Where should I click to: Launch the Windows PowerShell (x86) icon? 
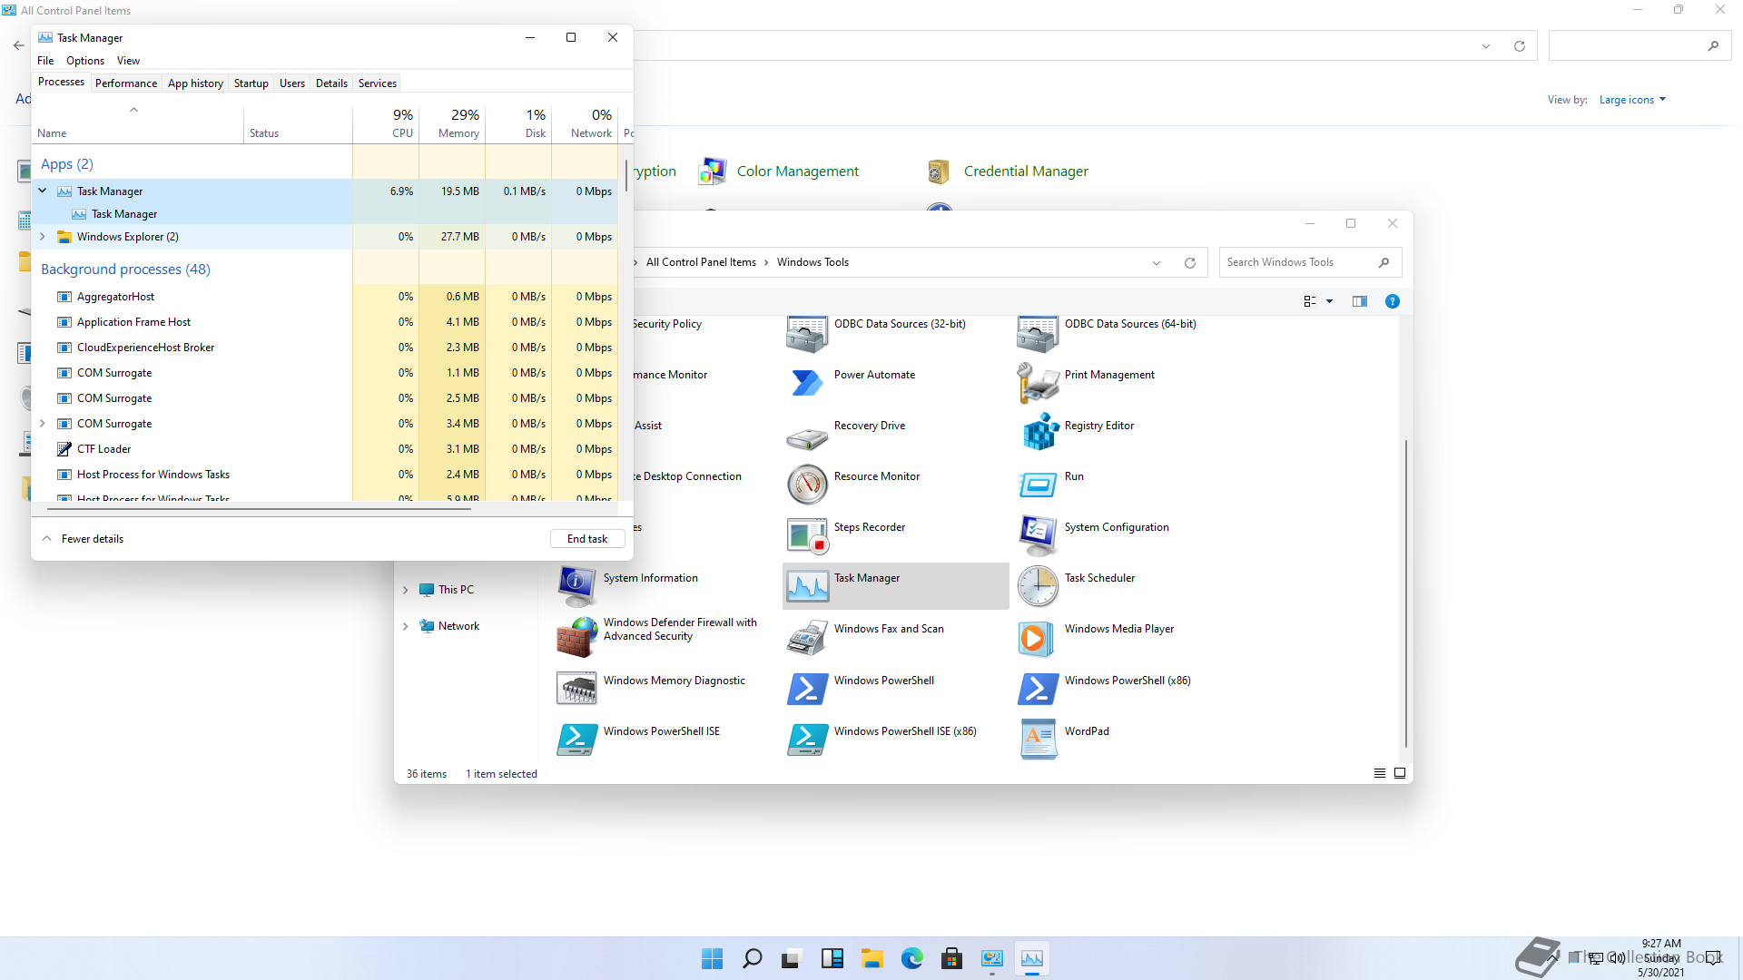coord(1038,689)
